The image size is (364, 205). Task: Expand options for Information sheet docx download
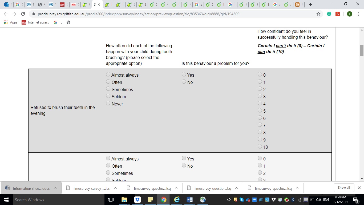click(55, 188)
